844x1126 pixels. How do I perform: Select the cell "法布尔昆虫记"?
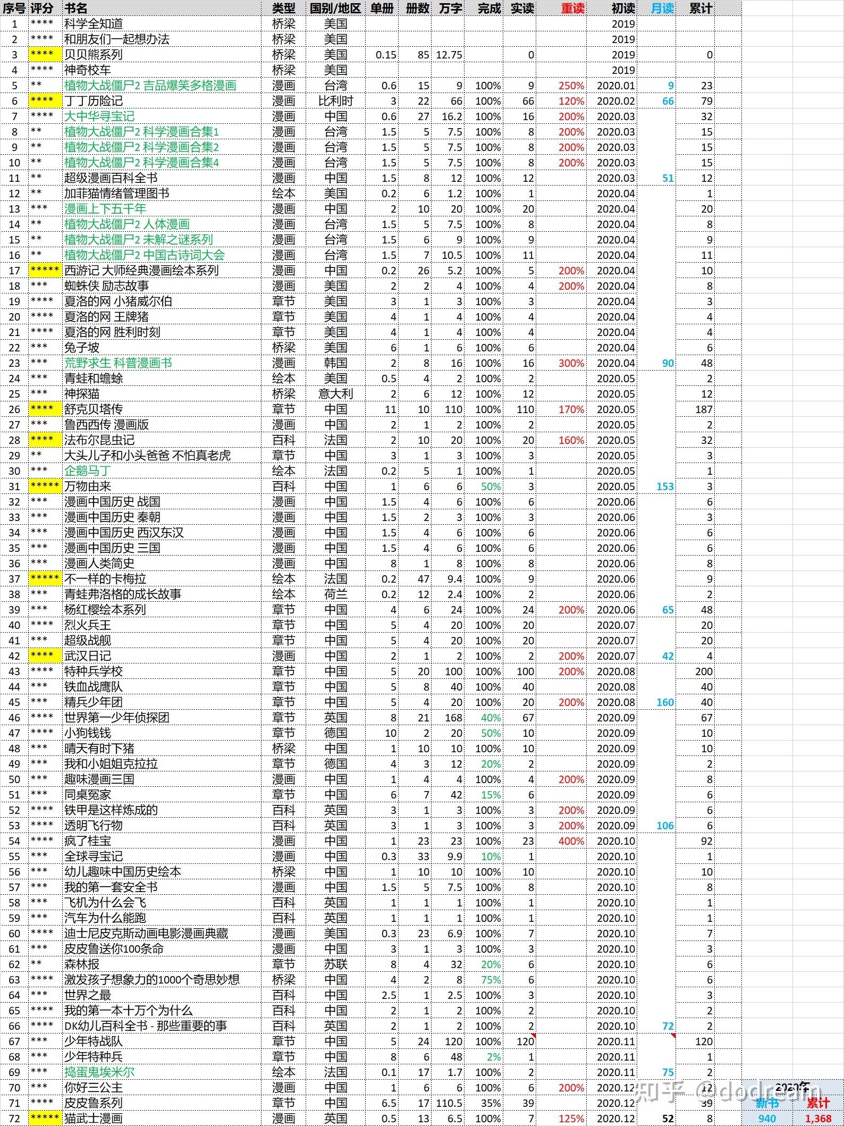[x=99, y=440]
